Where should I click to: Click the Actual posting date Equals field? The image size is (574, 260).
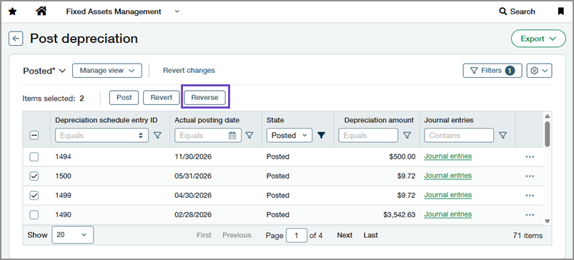pos(208,135)
